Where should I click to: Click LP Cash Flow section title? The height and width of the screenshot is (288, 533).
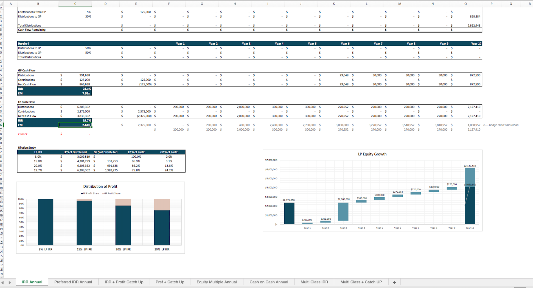point(26,102)
